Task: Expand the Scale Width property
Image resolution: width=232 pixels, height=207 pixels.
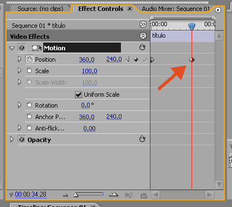Action: tap(20, 82)
